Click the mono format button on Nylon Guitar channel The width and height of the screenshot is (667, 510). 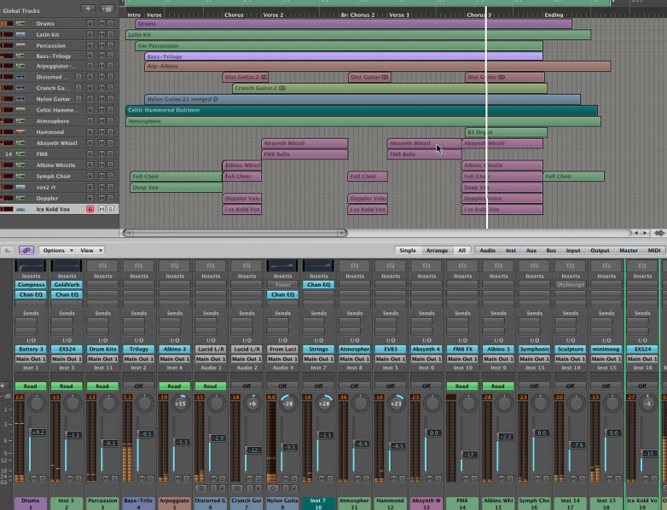pyautogui.click(x=274, y=489)
